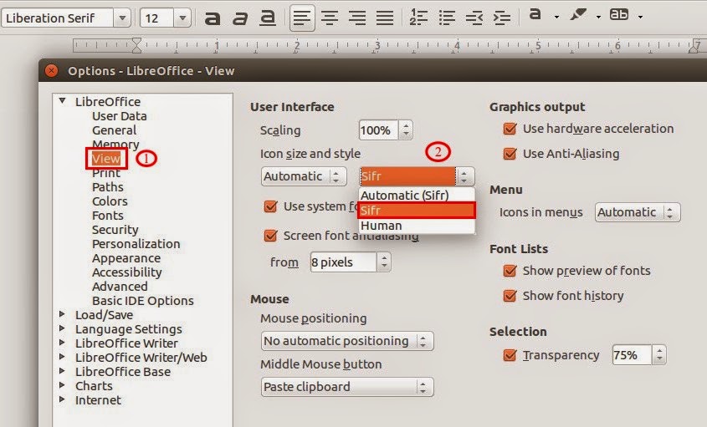Toggle numbered list formatting

point(418,18)
